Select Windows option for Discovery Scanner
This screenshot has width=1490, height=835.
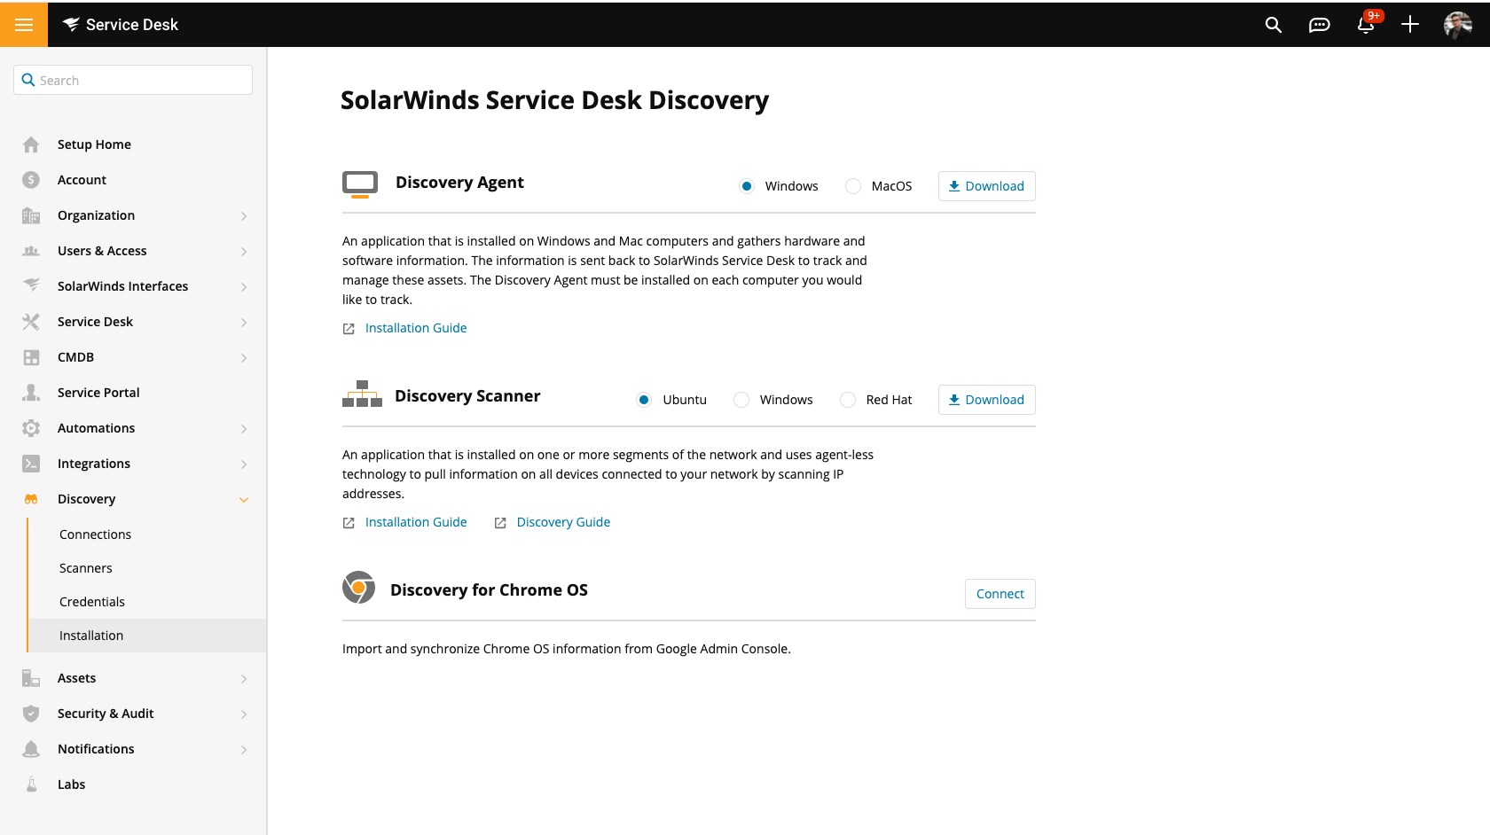pyautogui.click(x=741, y=400)
